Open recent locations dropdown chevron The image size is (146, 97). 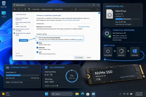[22, 9]
